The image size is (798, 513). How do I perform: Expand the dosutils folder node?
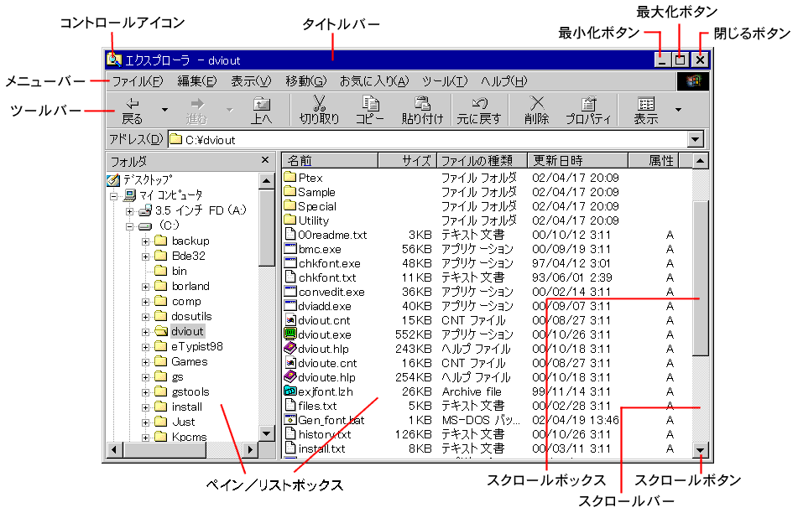coord(145,317)
